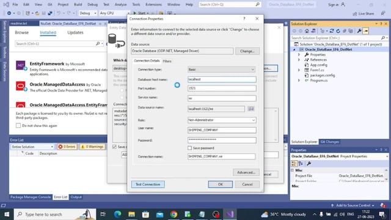Toggle the 0 Errors filter
The width and height of the screenshot is (391, 220).
coord(67,147)
